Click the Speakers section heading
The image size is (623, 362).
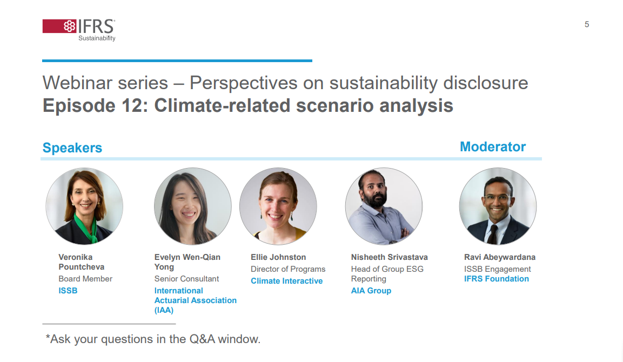[x=72, y=148]
